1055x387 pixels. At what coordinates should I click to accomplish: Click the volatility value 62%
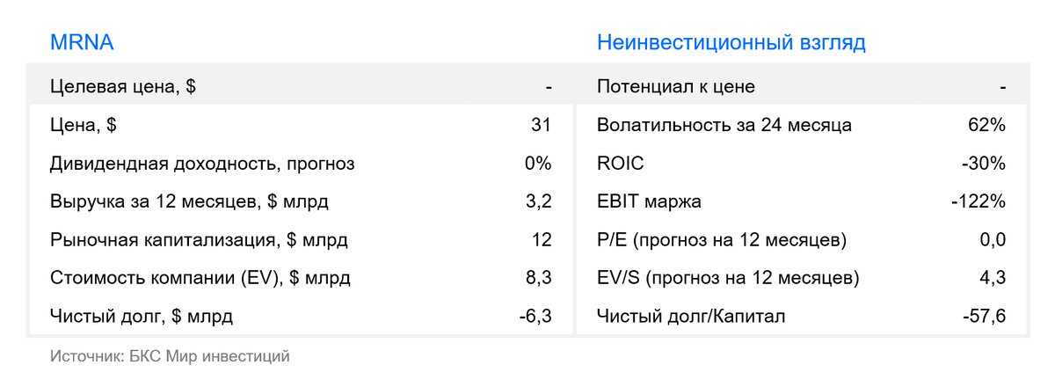[986, 125]
